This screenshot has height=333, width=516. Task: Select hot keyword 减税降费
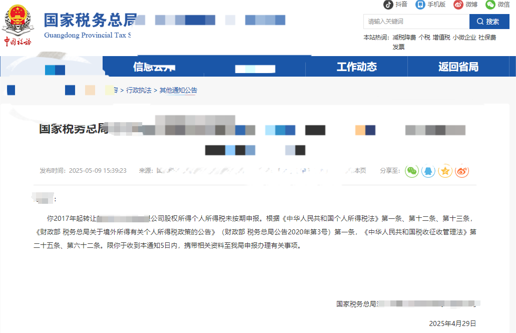pos(404,38)
